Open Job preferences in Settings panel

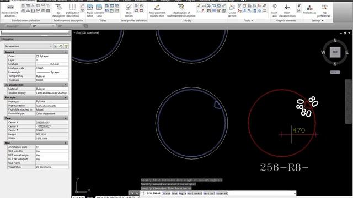coord(324,10)
